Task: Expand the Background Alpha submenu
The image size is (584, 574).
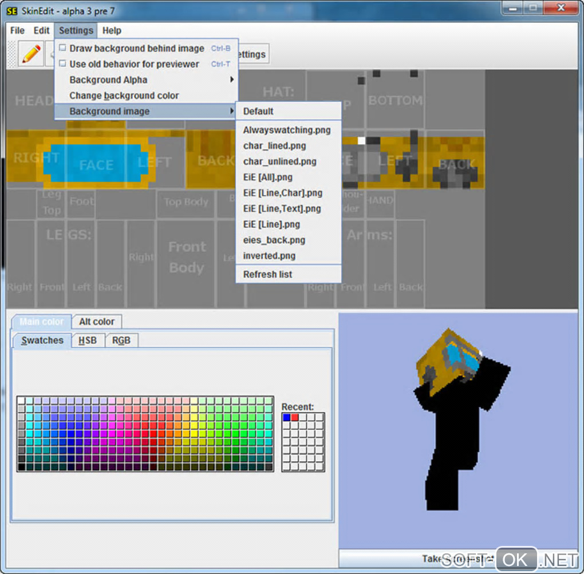Action: 145,80
